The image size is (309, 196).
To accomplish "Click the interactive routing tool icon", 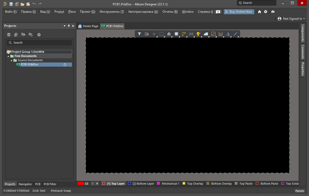I will pos(183,34).
